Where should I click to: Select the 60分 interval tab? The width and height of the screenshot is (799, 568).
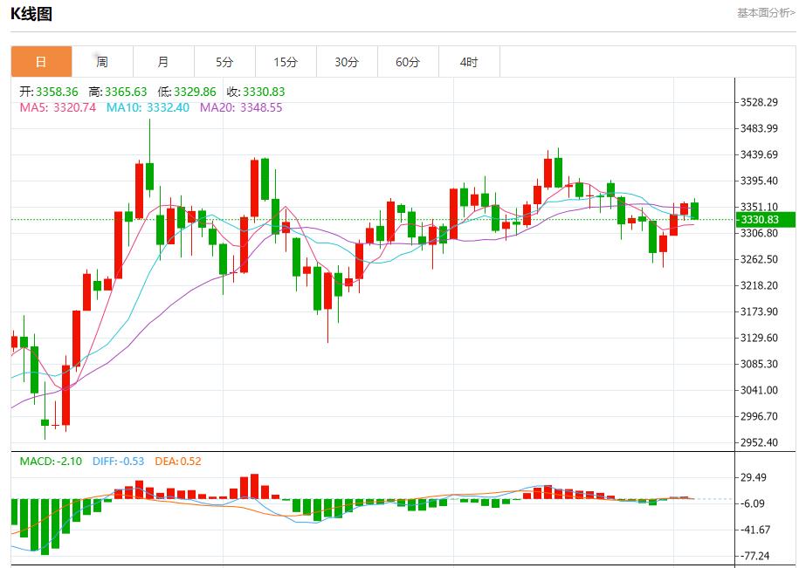408,62
